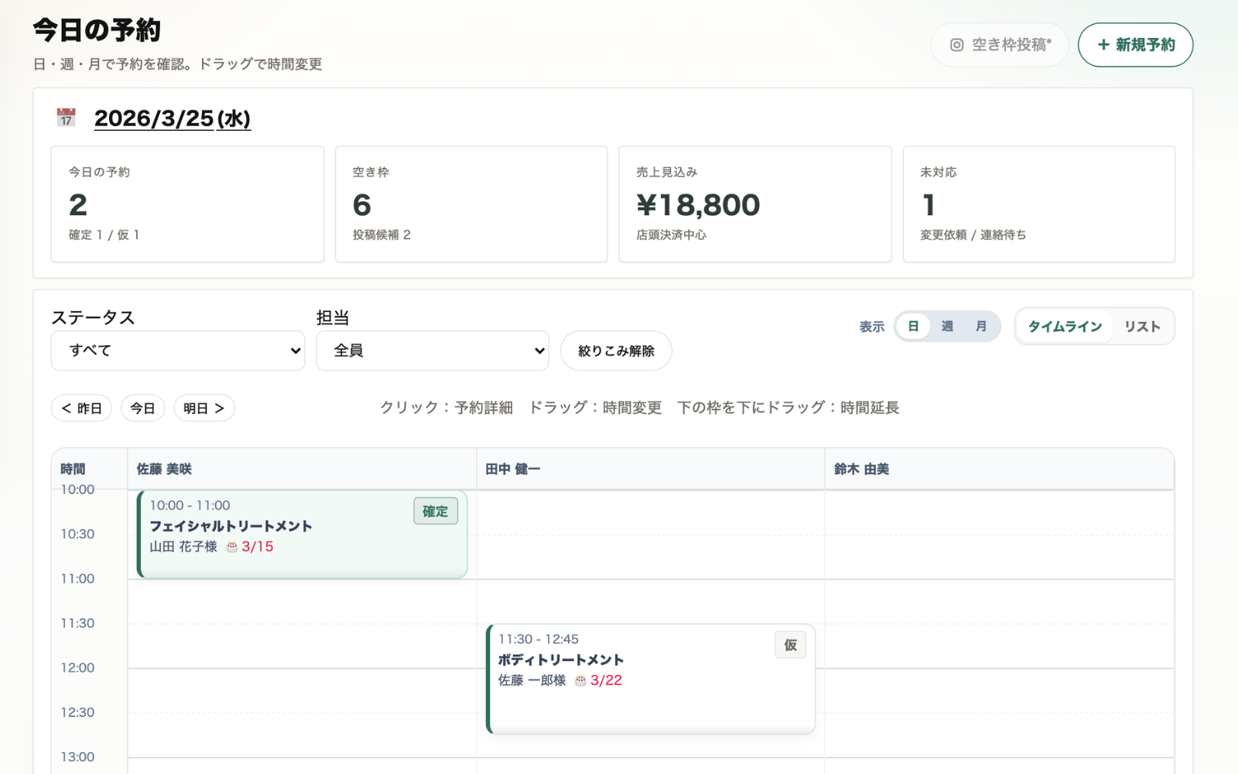Click the 売上見込み ¥18,800 card
The height and width of the screenshot is (774, 1238).
755,204
